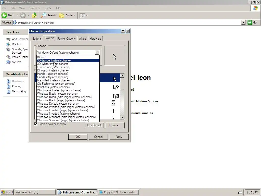Select the Busy hourglass pointer icon

(113, 103)
